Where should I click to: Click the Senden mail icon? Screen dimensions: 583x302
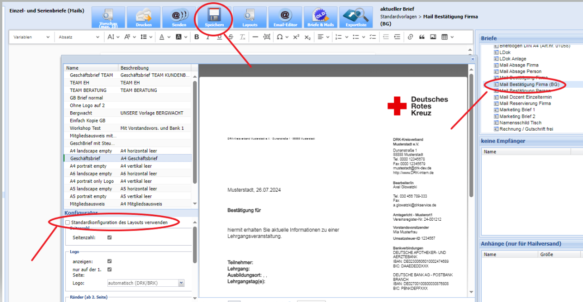click(179, 17)
